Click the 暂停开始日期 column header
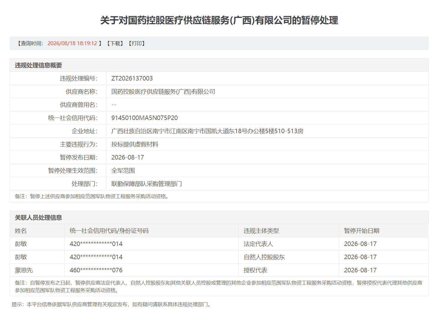This screenshot has height=316, width=439. tap(361, 231)
